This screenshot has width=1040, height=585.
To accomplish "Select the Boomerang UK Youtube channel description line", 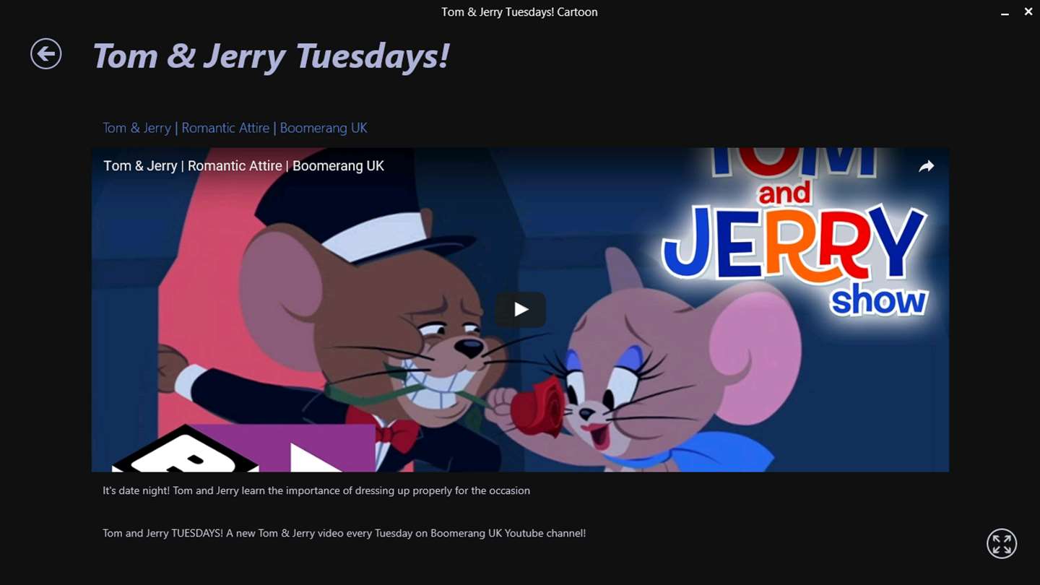I will coord(344,533).
